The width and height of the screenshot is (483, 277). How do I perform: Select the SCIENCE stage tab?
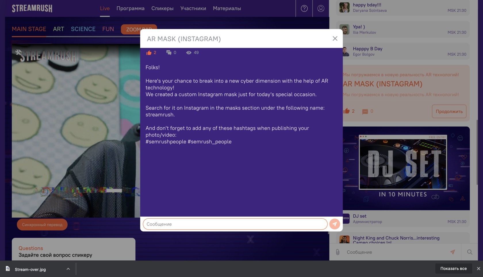(83, 29)
